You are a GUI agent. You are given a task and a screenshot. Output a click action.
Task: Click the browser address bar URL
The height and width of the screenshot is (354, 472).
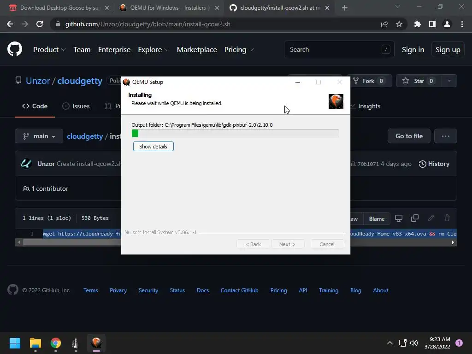point(148,24)
